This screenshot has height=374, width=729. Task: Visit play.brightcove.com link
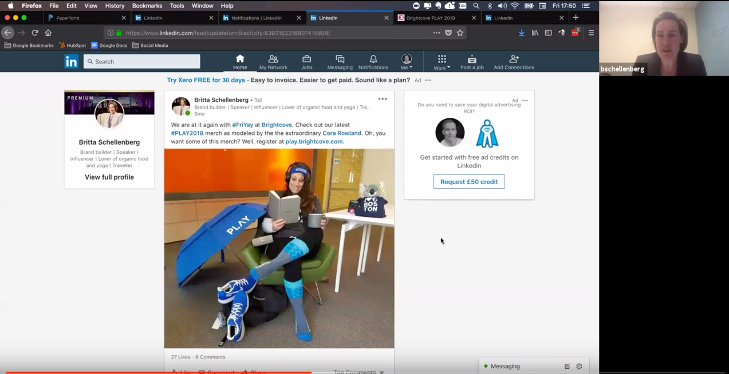coord(314,141)
